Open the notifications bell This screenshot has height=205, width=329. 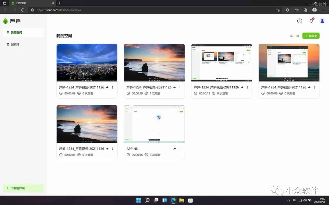(x=311, y=21)
